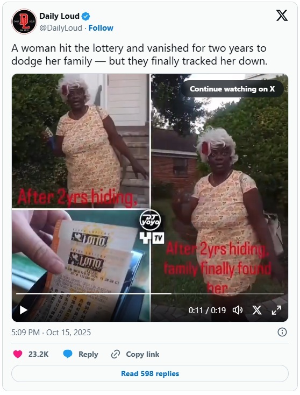Seek on the video progress bar
Image resolution: width=300 pixels, height=395 pixels.
(x=150, y=294)
